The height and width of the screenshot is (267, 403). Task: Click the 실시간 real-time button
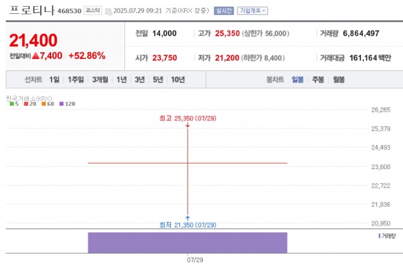tap(223, 11)
